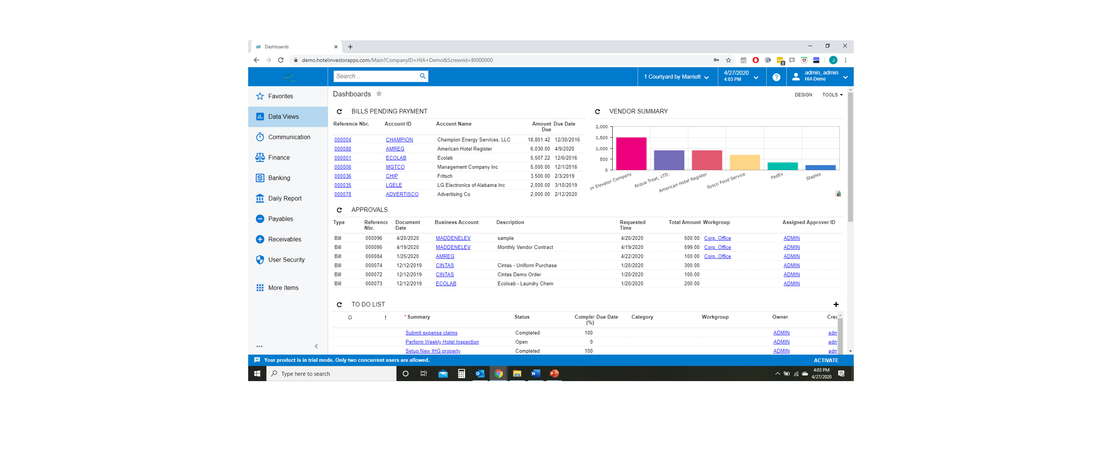The image size is (1118, 472).
Task: Click the pink Elevator Company bar
Action: [631, 154]
